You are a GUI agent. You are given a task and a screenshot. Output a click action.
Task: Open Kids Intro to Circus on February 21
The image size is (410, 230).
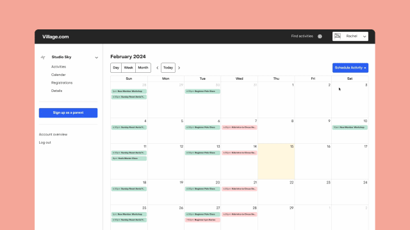pos(240,189)
